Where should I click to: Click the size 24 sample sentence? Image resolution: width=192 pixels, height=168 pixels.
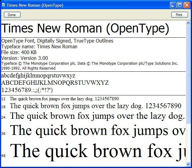pyautogui.click(x=98, y=116)
